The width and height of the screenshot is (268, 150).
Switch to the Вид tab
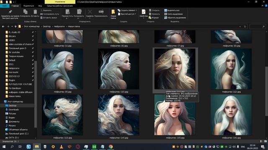[40, 6]
